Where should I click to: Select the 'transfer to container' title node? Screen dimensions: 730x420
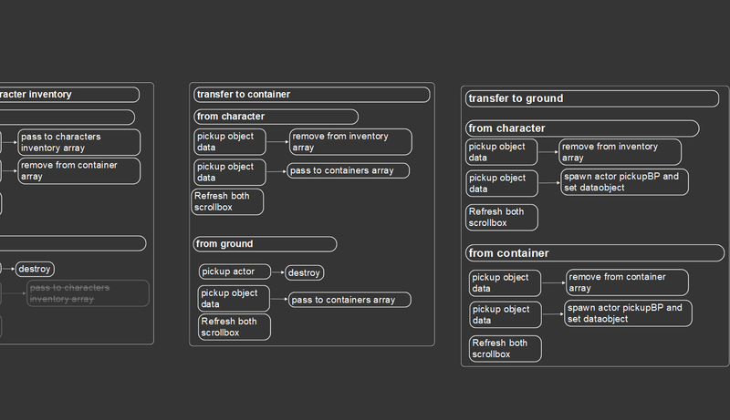pos(312,95)
